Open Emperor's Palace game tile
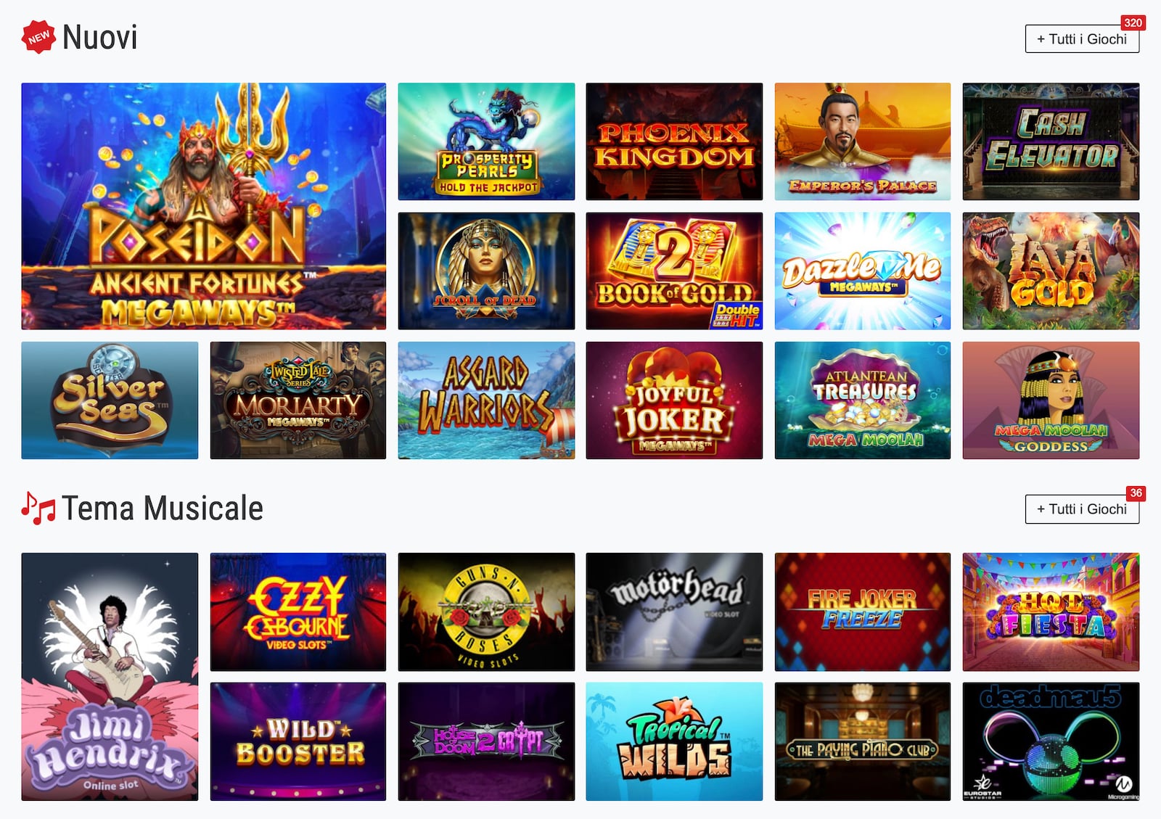 863,141
